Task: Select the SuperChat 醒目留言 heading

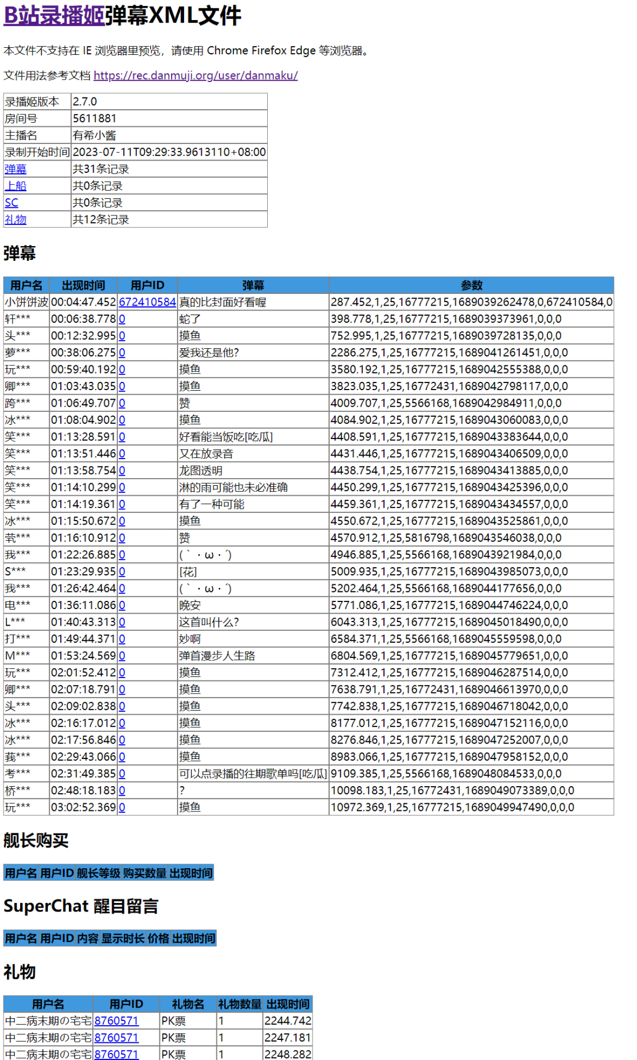Action: [x=81, y=905]
